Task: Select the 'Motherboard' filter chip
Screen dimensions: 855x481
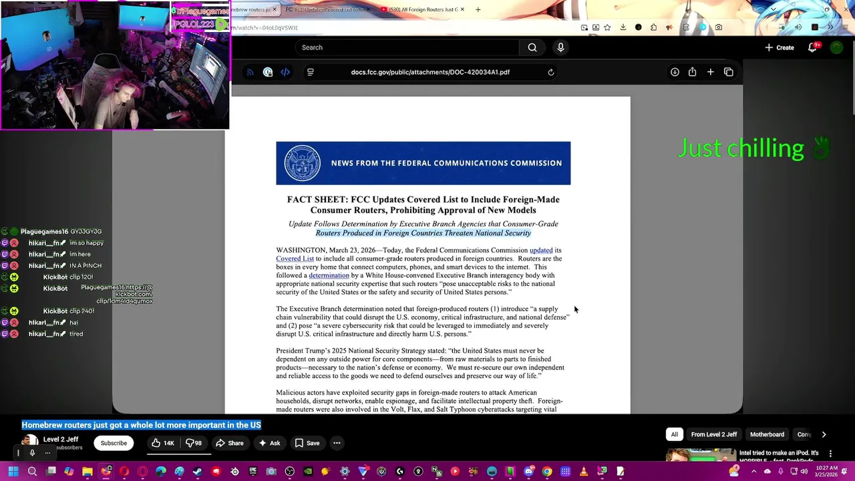Action: (x=767, y=434)
